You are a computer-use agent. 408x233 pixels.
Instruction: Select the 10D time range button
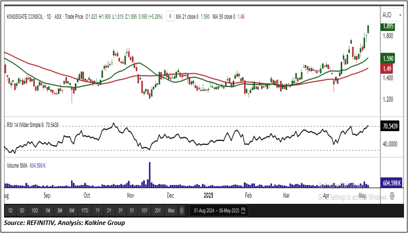pos(34,211)
